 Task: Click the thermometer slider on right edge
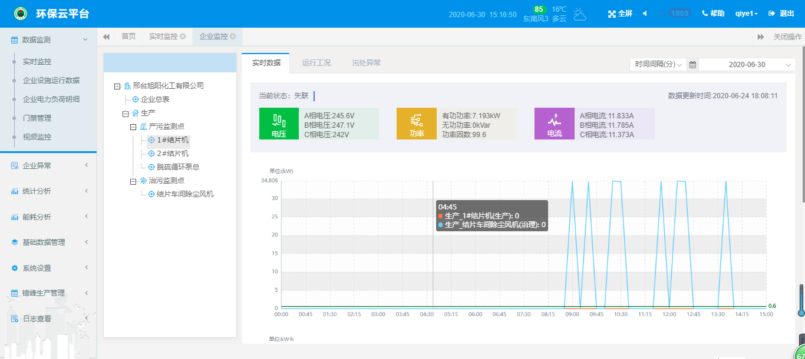[801, 300]
